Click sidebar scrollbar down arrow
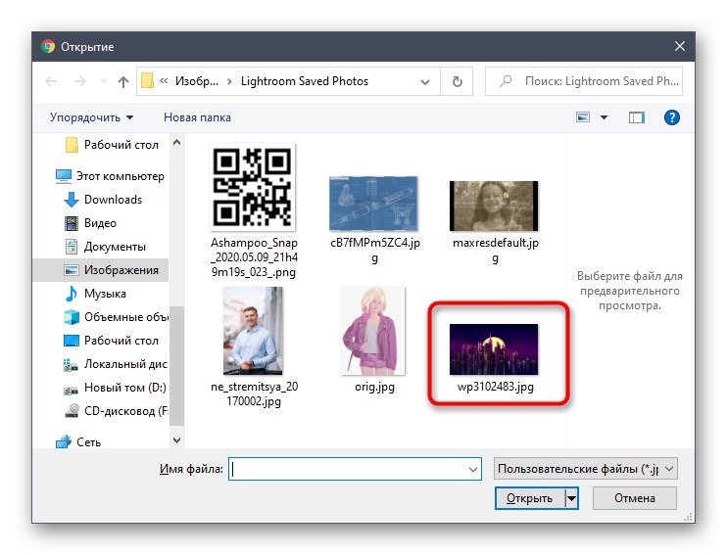This screenshot has height=555, width=727. coord(176,440)
